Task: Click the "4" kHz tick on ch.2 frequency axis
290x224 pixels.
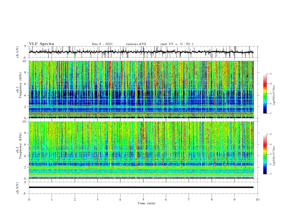Action: [25, 156]
